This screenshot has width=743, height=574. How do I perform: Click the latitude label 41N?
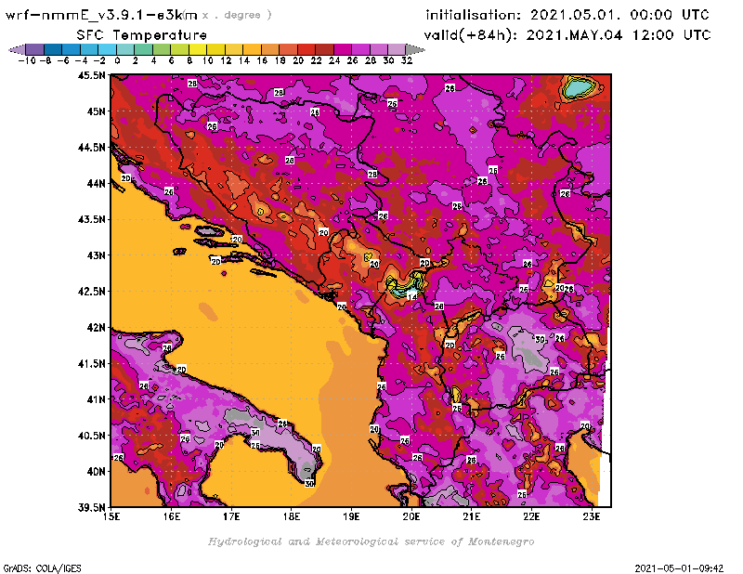pos(97,399)
